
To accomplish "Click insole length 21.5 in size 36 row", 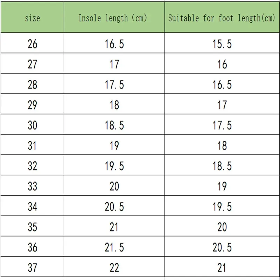I will click(x=114, y=246).
